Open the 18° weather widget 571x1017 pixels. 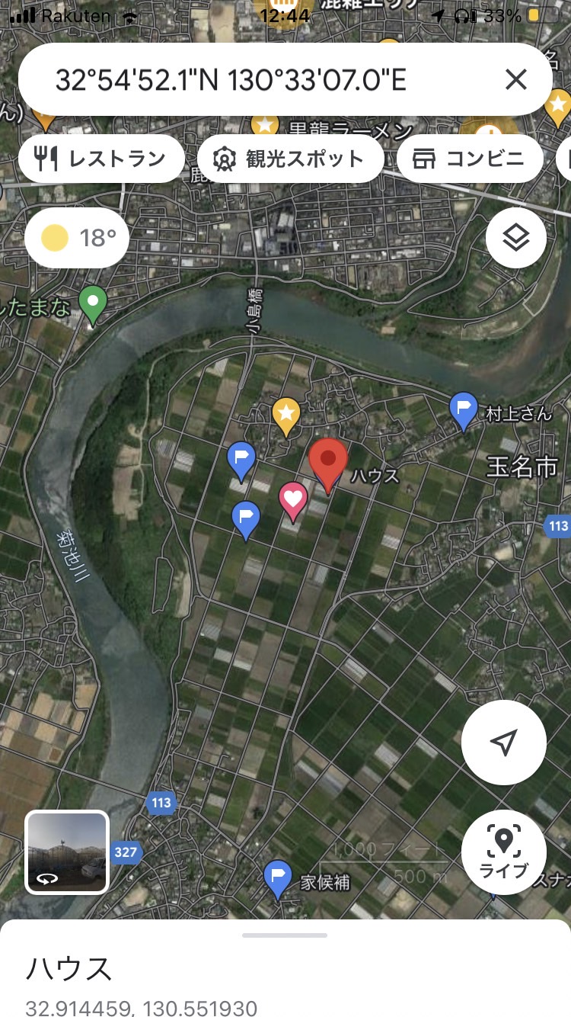pyautogui.click(x=77, y=238)
